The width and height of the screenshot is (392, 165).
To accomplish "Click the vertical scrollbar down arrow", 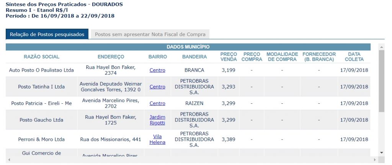I will (x=381, y=152).
